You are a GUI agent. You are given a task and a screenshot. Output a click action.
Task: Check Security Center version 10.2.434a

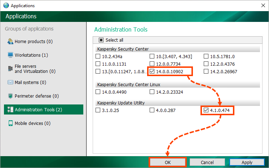(x=98, y=56)
